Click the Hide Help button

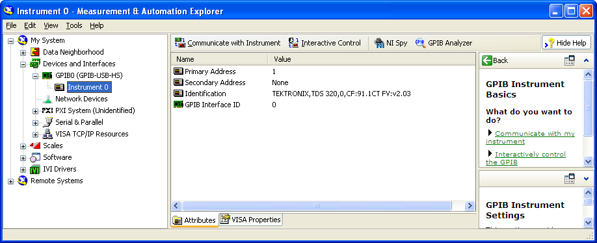(566, 43)
